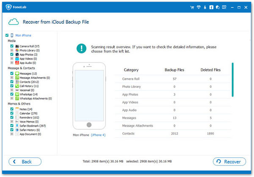Uncheck the Mon iPhone root checkbox
The width and height of the screenshot is (254, 177).
coord(7,35)
